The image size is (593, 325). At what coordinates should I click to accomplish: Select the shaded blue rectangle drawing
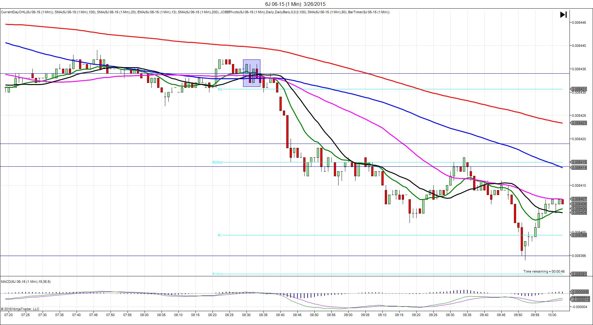coord(251,73)
